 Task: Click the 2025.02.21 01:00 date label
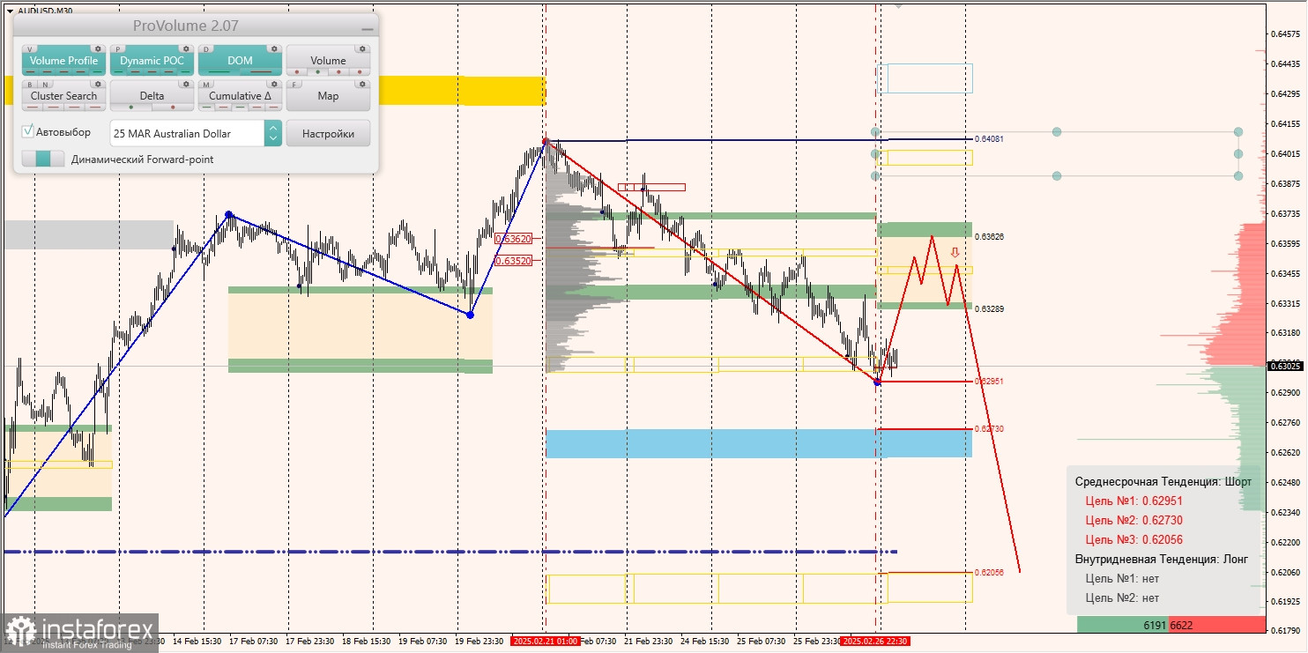545,642
